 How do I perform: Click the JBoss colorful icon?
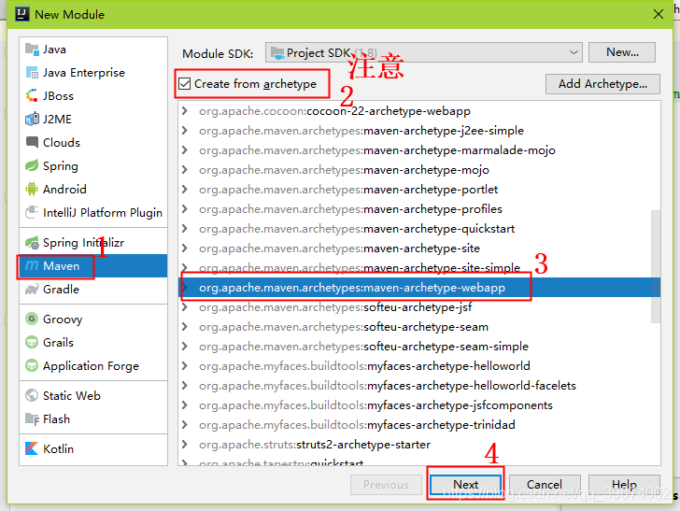pos(32,96)
